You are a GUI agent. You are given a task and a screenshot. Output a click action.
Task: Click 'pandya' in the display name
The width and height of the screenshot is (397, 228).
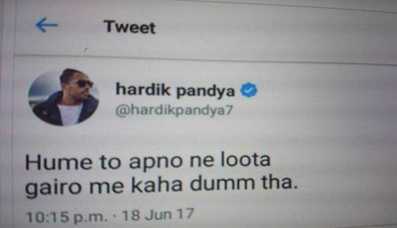tap(206, 91)
